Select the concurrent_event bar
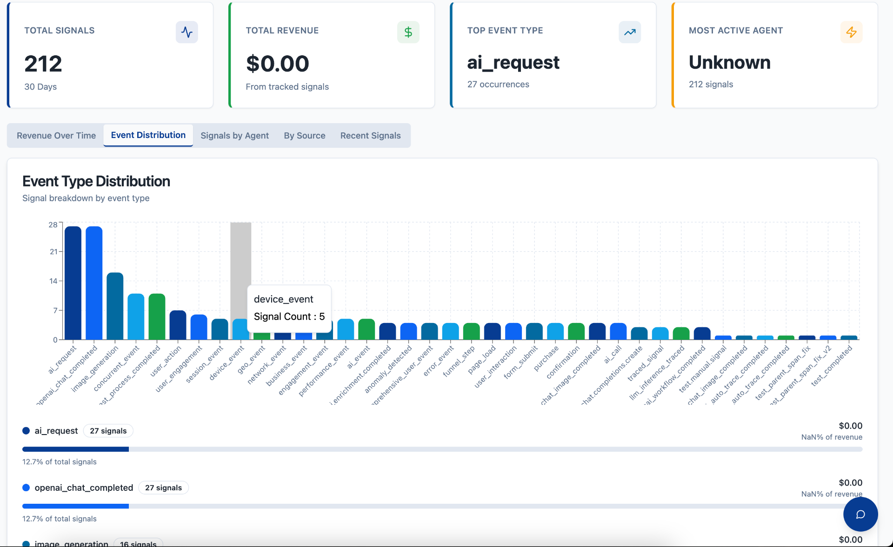Image resolution: width=893 pixels, height=547 pixels. pos(136,316)
